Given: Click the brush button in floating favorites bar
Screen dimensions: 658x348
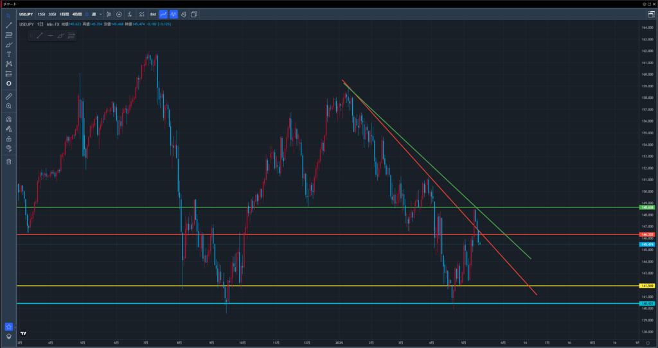Looking at the screenshot, I should pyautogui.click(x=61, y=36).
